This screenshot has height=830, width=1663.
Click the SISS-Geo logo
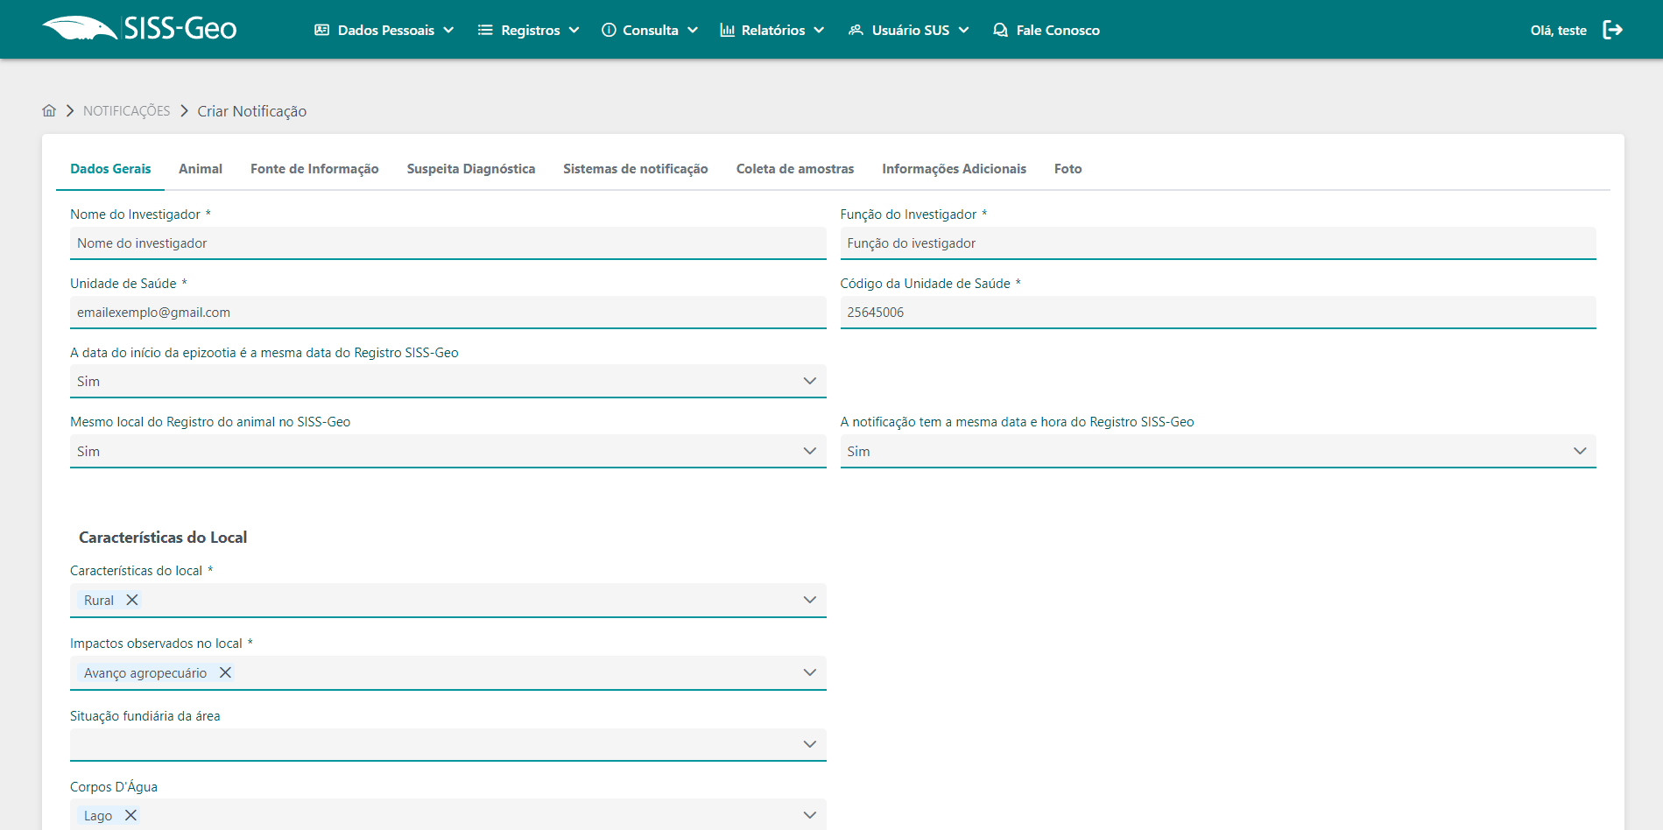(140, 29)
